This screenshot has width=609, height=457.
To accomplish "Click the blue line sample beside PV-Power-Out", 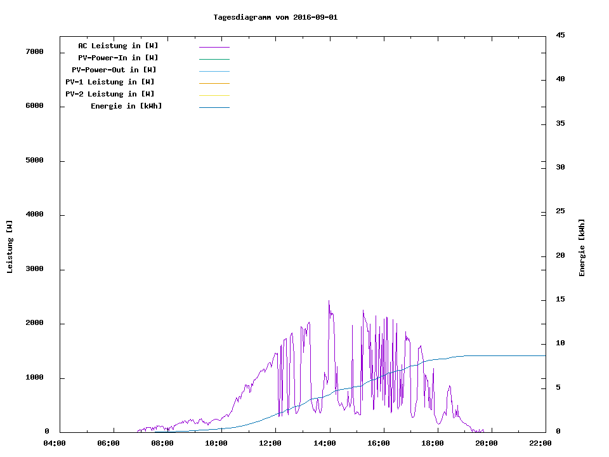I will (214, 71).
